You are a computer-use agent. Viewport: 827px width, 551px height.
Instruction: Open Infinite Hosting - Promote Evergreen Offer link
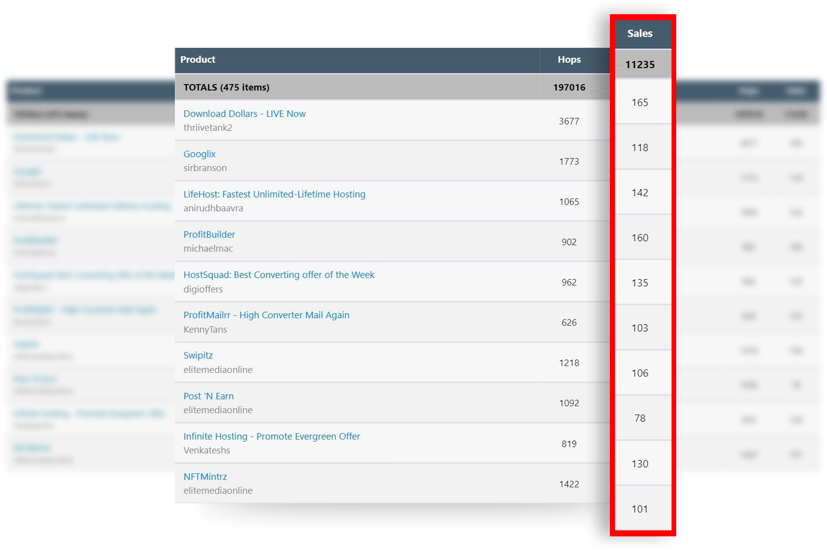(271, 436)
